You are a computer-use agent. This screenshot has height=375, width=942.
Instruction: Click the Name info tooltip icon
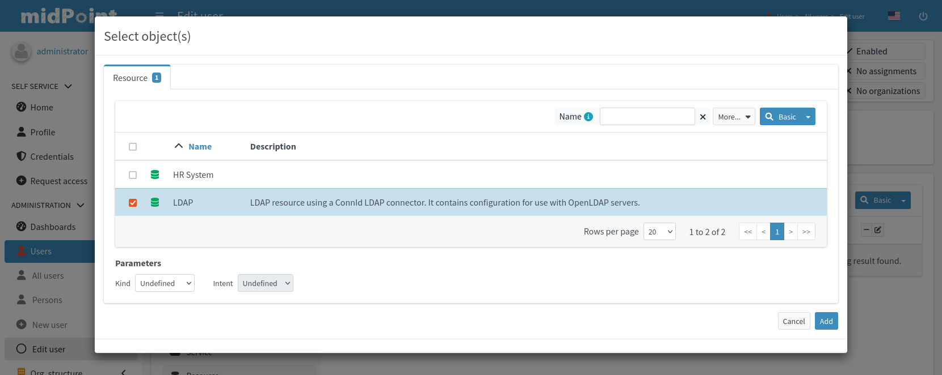tap(588, 117)
